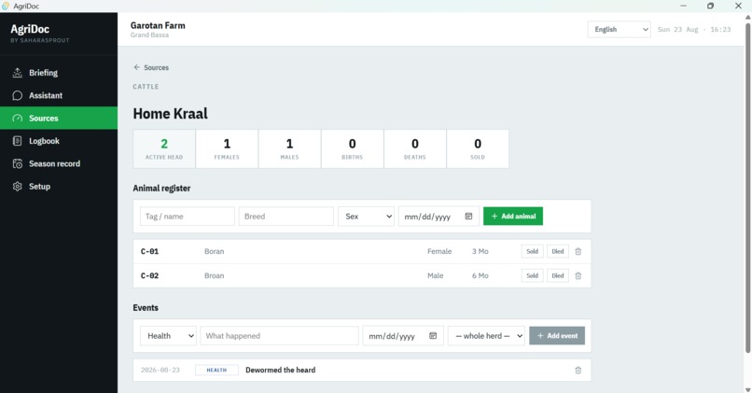Open calendar picker in animal register date

(x=468, y=217)
